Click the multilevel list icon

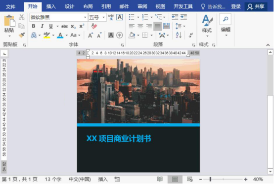click(158, 17)
